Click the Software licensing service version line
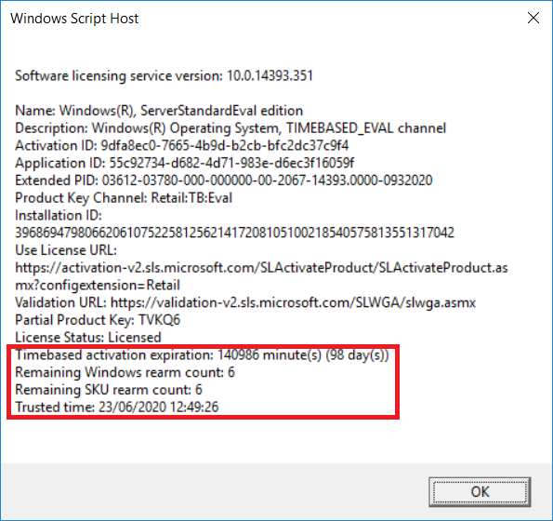The height and width of the screenshot is (521, 553). 164,76
